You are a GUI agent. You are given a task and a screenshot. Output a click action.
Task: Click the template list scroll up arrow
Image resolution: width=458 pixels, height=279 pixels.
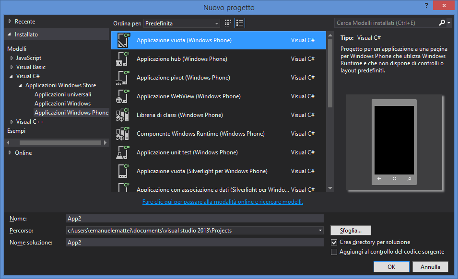[330, 35]
